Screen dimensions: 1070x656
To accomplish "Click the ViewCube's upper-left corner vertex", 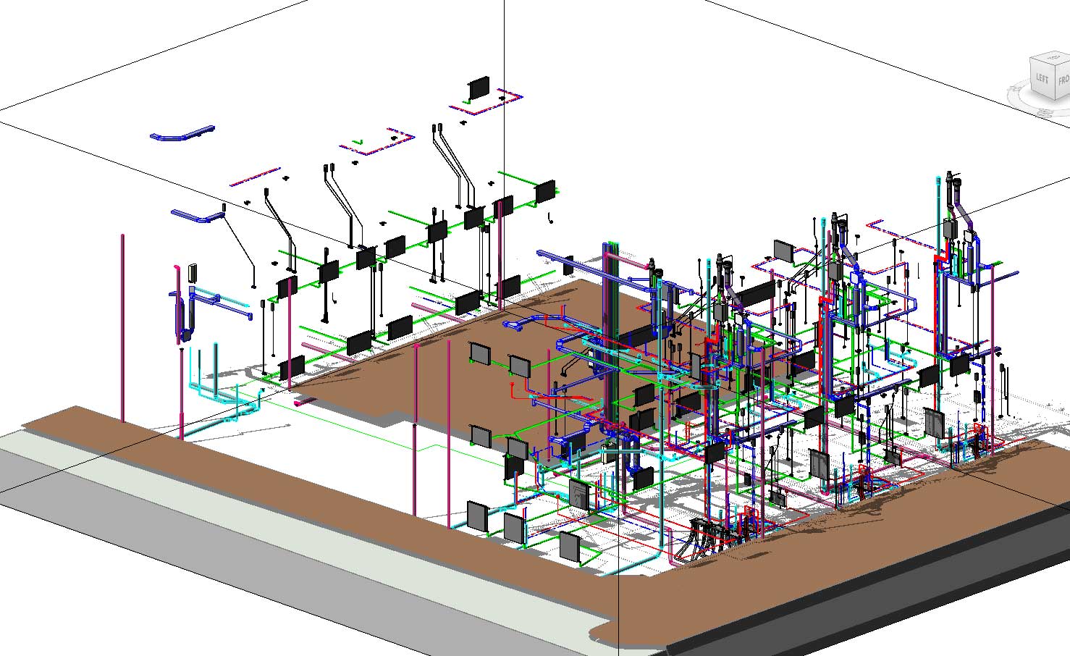I will tap(1029, 58).
